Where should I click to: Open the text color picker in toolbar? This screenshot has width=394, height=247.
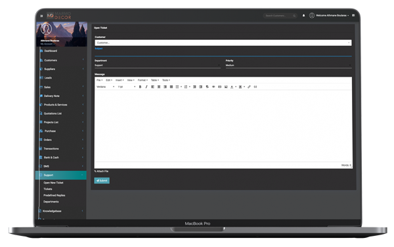pyautogui.click(x=232, y=86)
